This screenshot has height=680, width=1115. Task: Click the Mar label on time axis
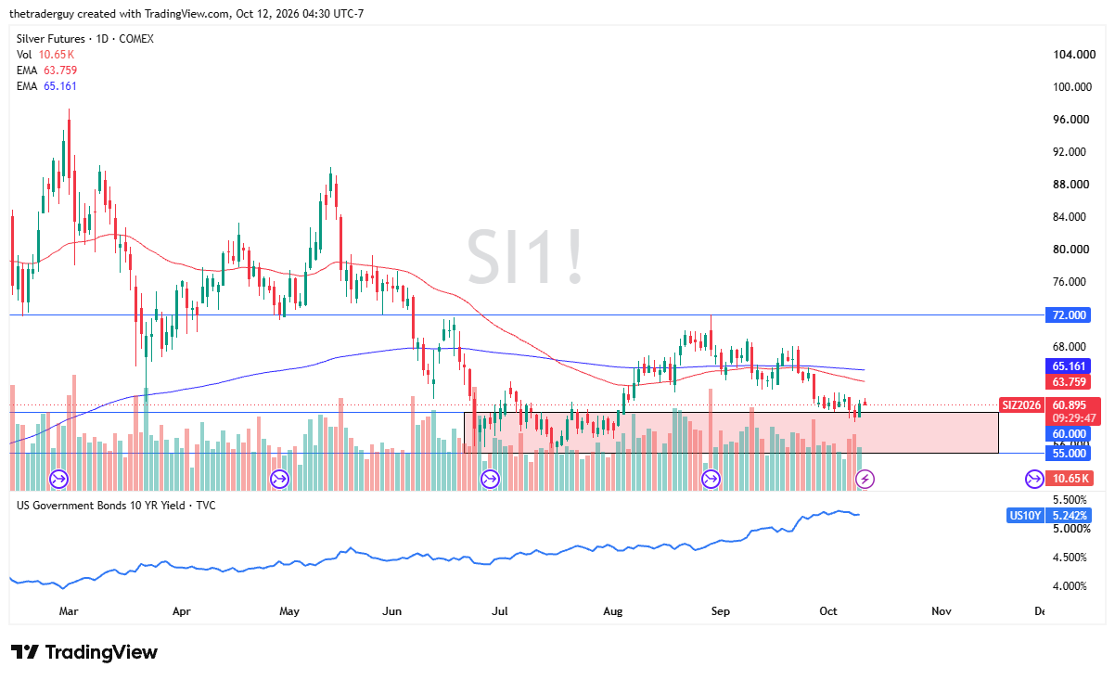pyautogui.click(x=69, y=612)
